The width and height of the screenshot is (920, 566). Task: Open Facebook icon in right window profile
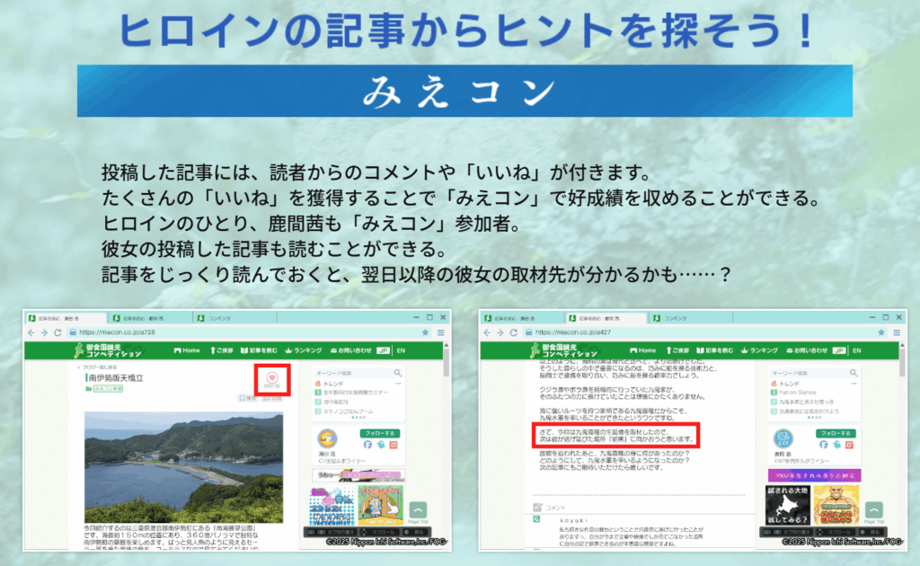(824, 445)
